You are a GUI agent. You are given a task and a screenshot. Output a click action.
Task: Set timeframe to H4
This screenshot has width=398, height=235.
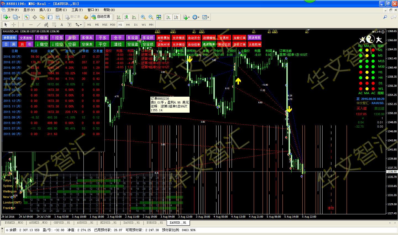pos(128,25)
